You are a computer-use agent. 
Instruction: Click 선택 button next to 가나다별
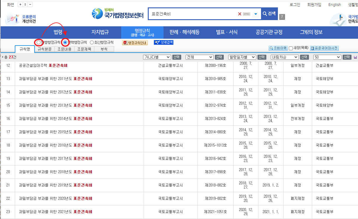pyautogui.click(x=176, y=57)
